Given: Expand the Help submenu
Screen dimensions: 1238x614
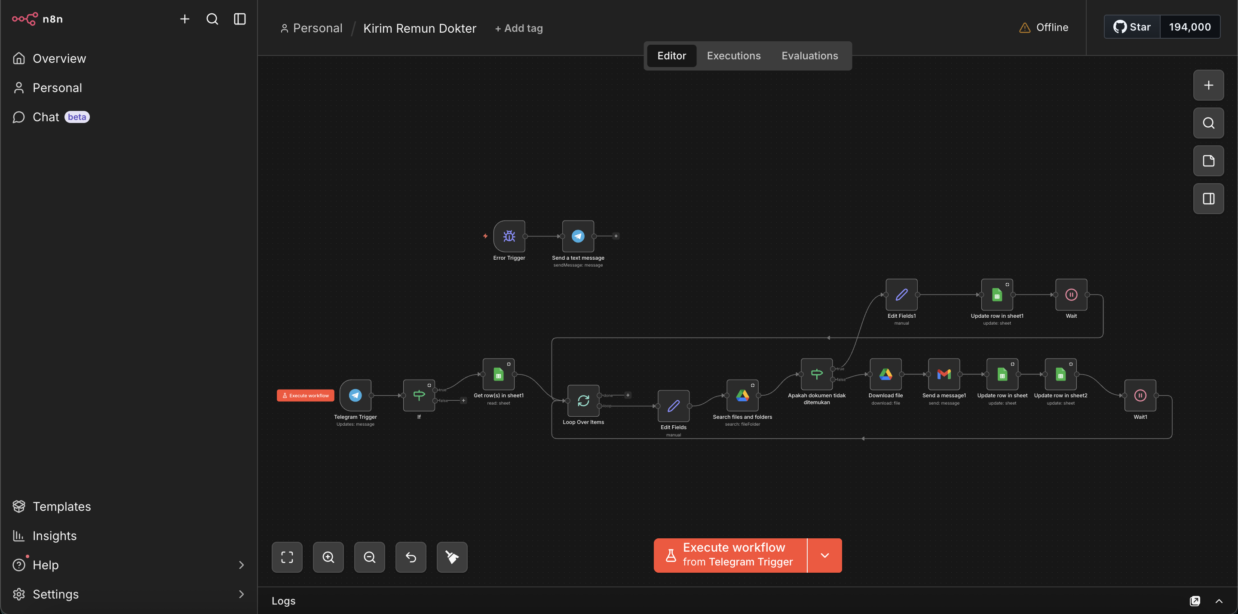Looking at the screenshot, I should coord(241,565).
